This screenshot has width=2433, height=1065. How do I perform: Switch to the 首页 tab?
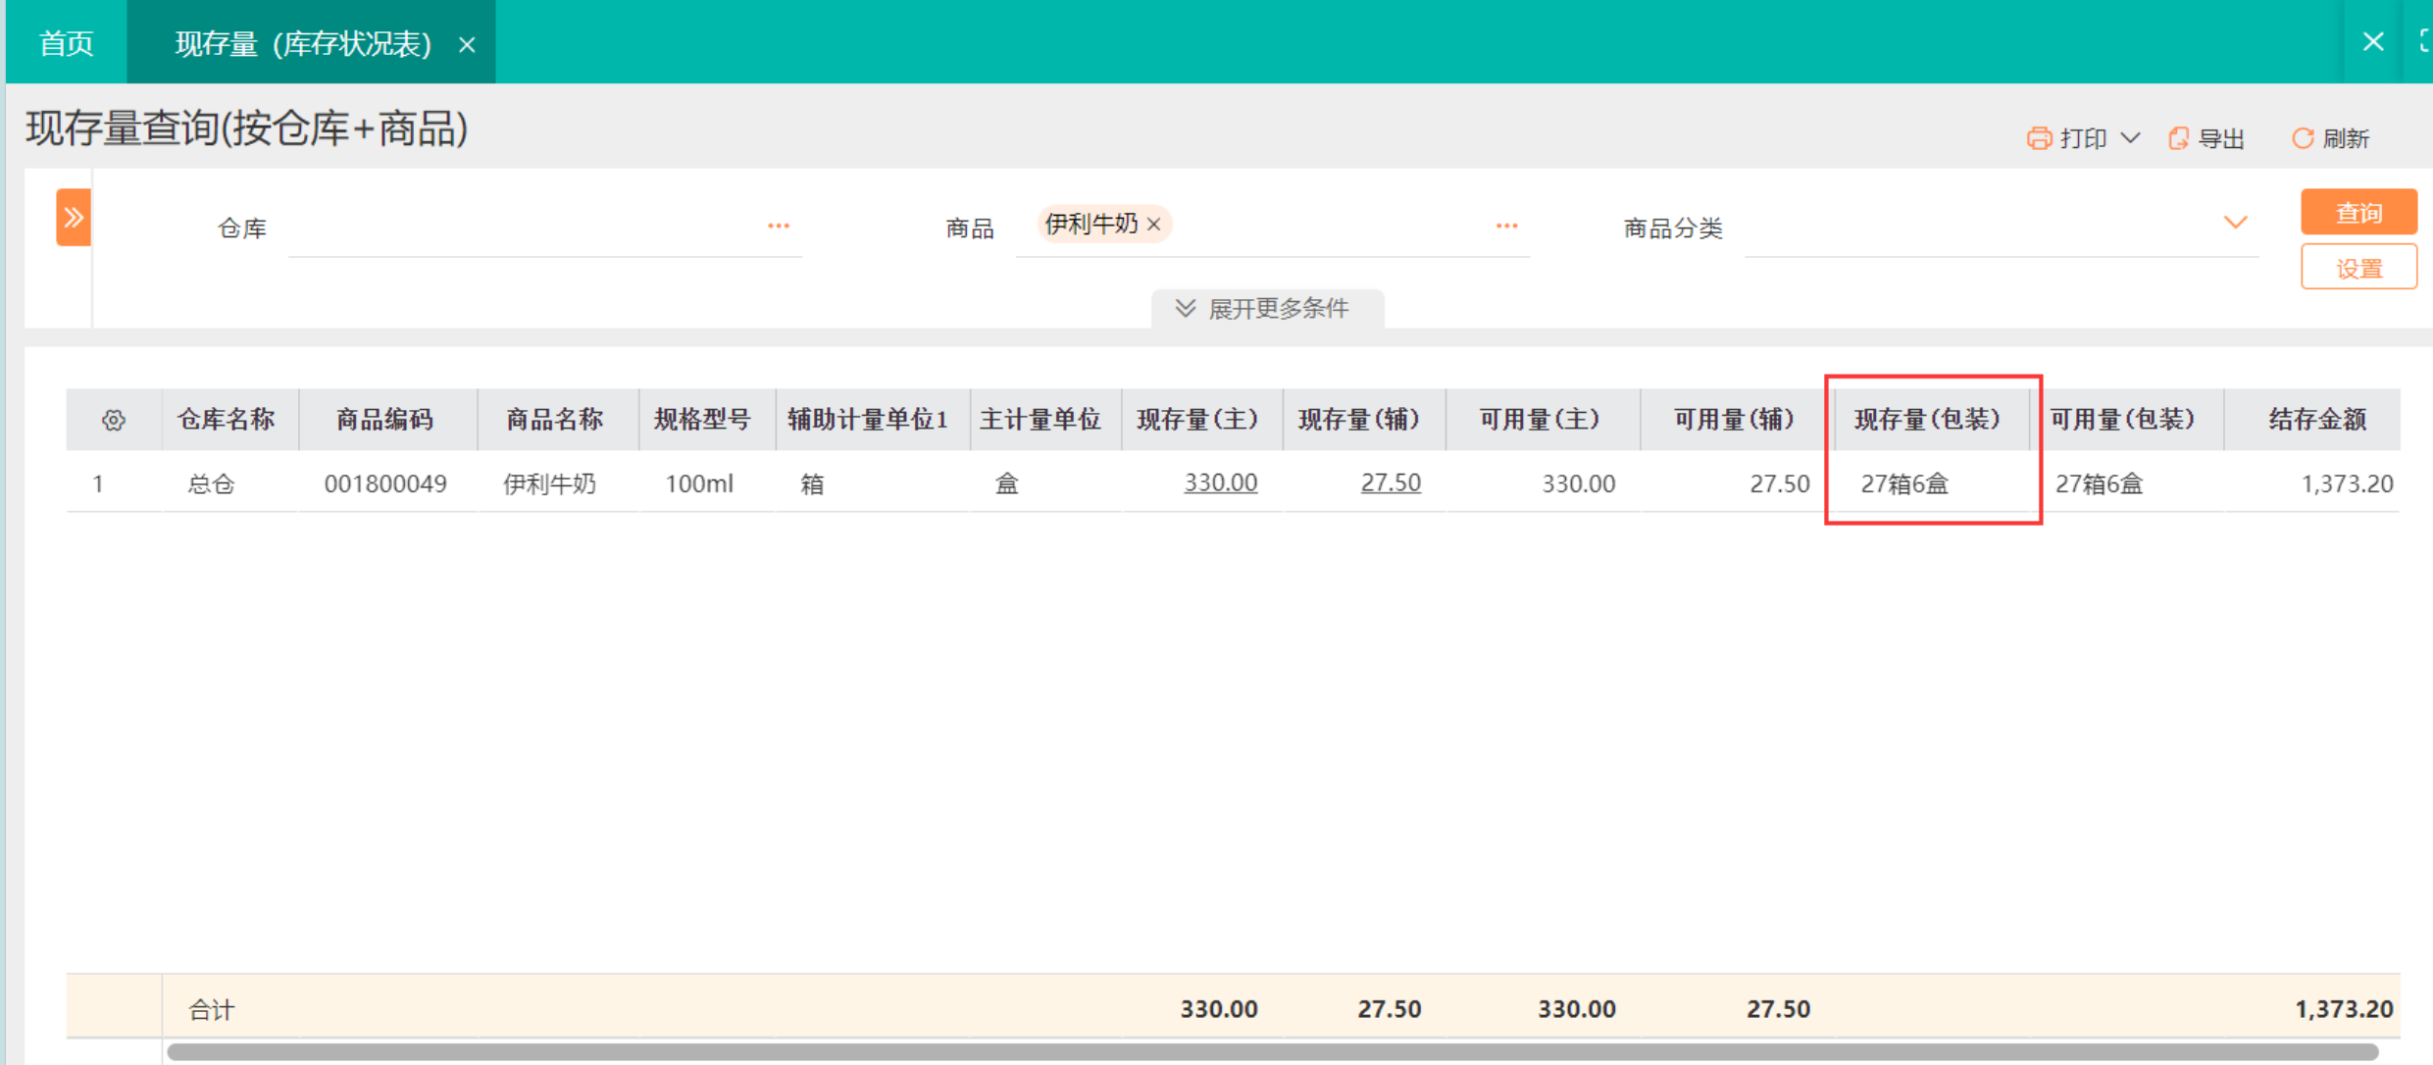[67, 43]
